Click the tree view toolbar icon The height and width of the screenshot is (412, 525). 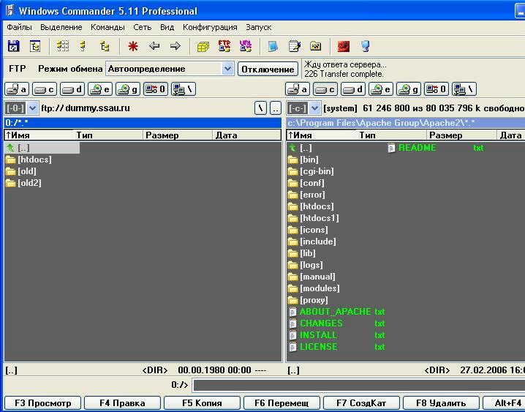point(105,46)
